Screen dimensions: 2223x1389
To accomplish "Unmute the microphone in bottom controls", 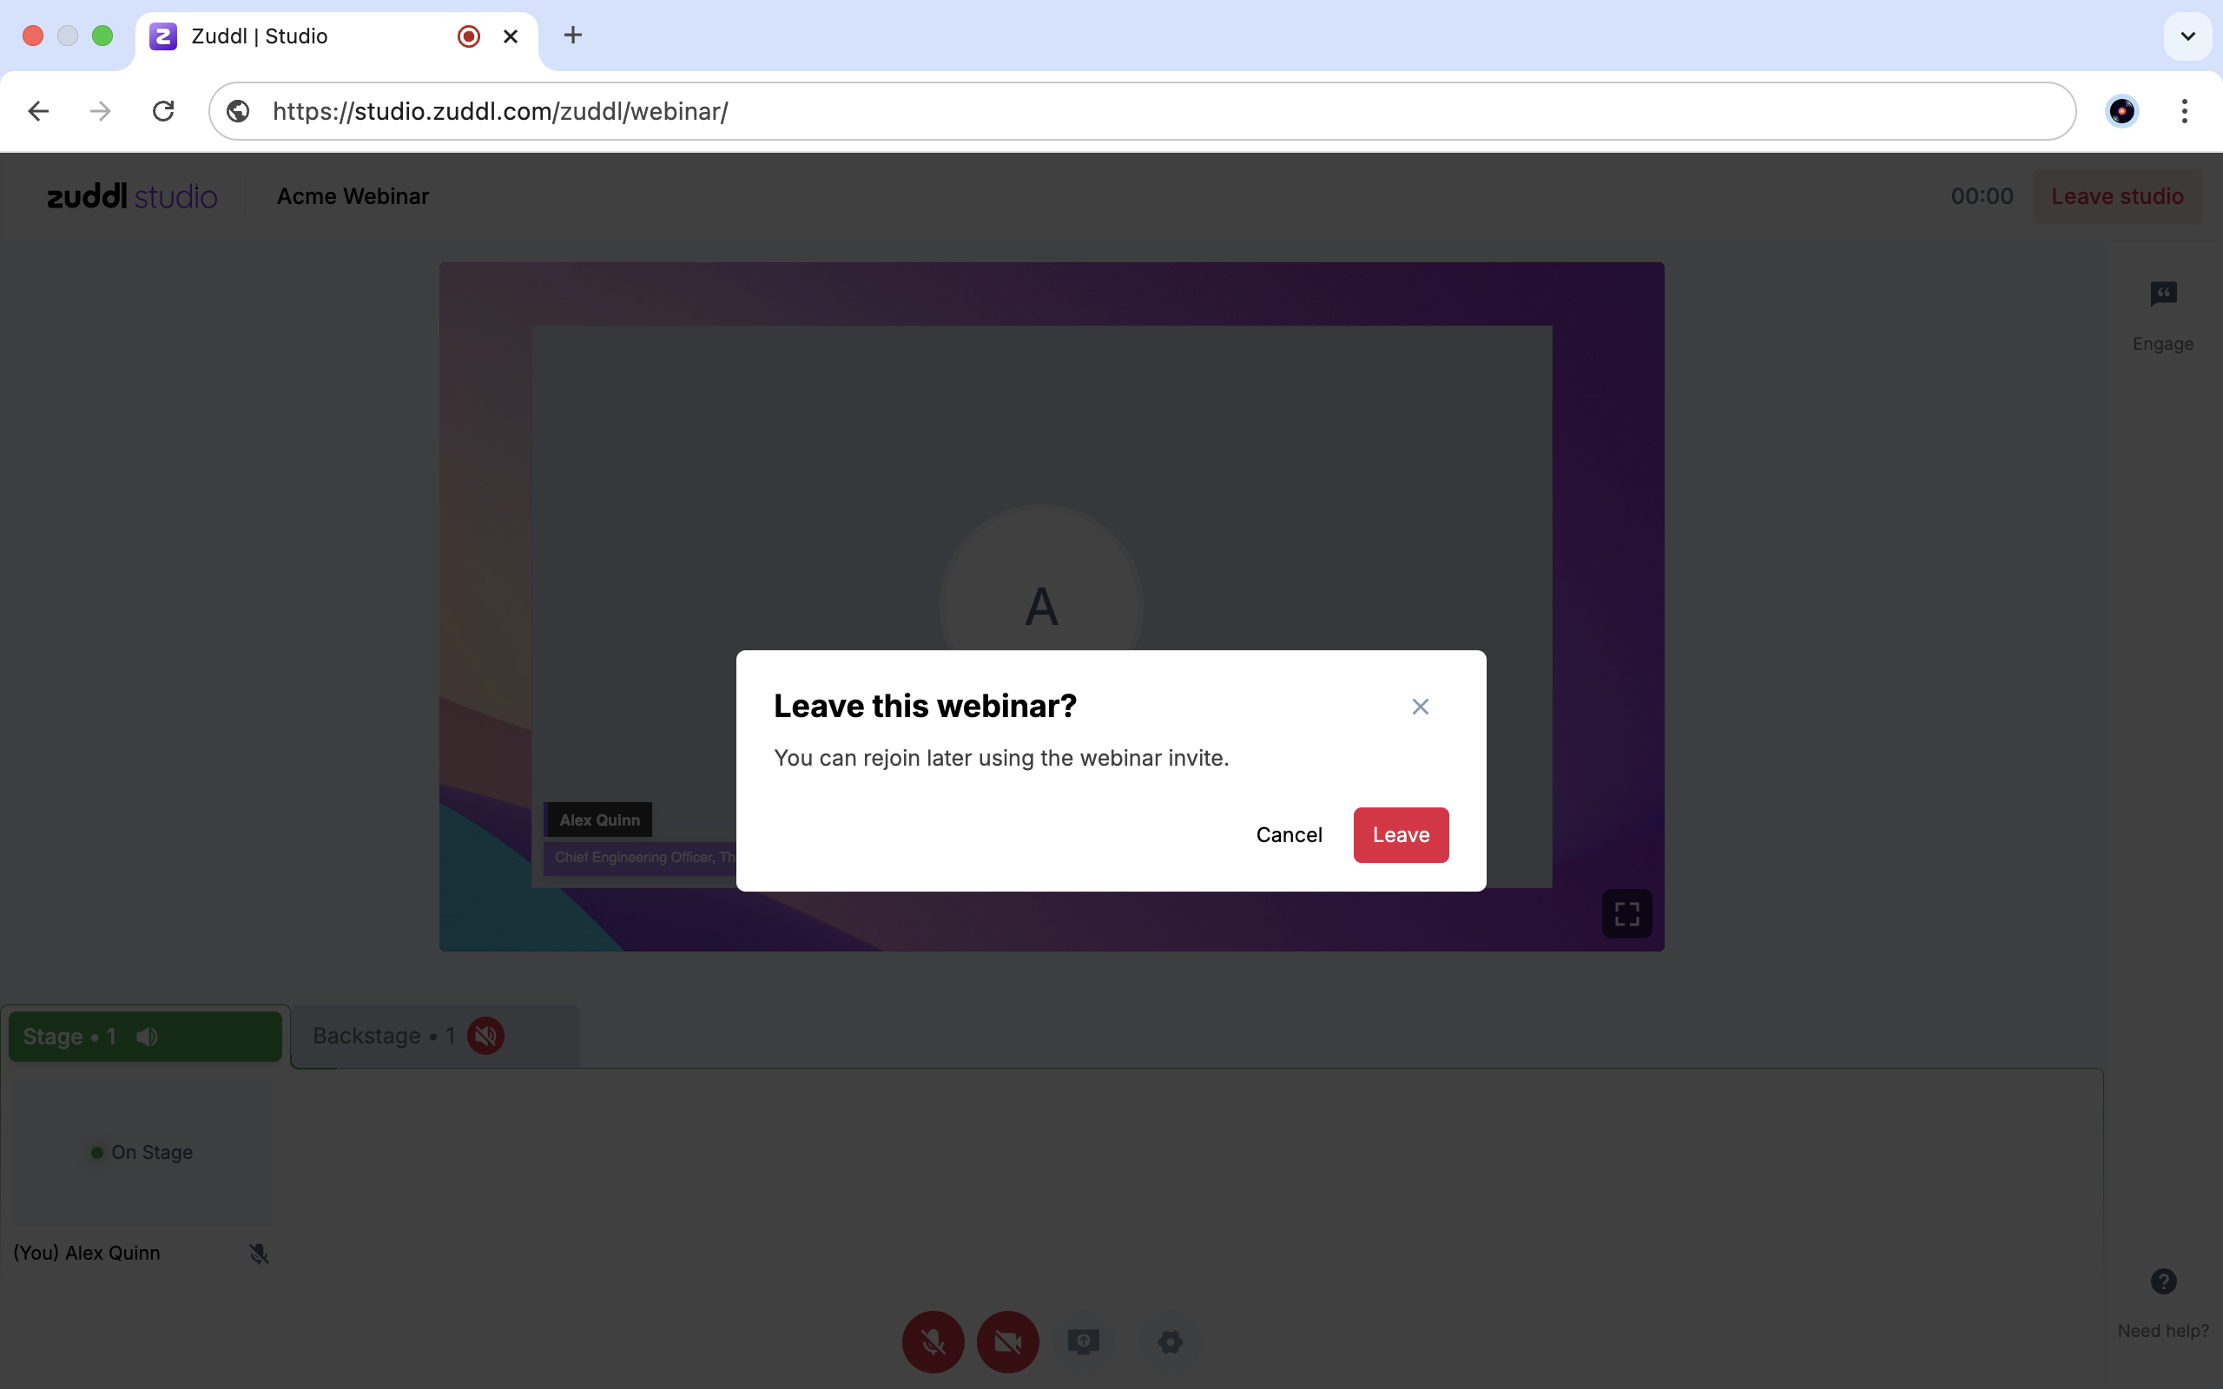I will [x=933, y=1341].
